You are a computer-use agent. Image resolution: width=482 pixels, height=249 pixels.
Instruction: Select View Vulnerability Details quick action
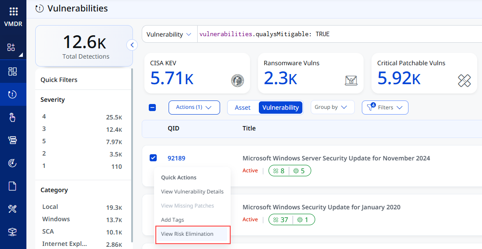click(192, 191)
